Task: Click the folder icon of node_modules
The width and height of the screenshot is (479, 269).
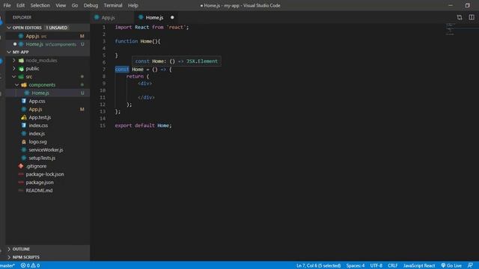Action: (21, 61)
